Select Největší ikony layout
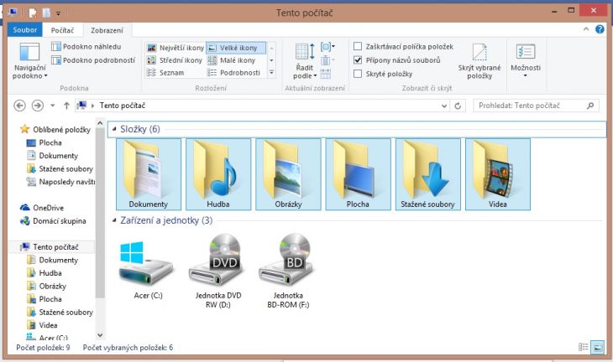 click(x=176, y=48)
